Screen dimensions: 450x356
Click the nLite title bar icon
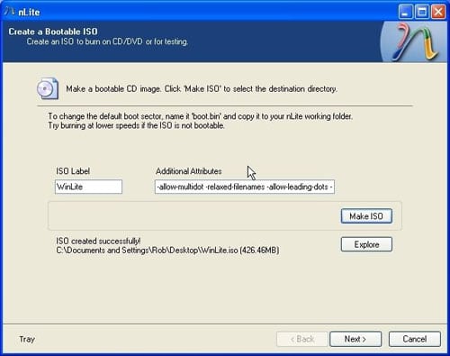click(x=10, y=12)
